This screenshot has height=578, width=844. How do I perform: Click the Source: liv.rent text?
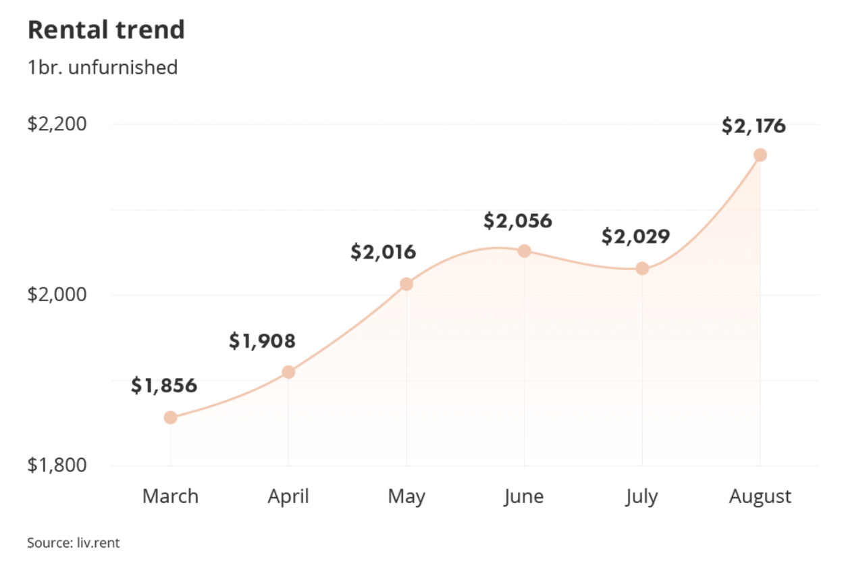[74, 542]
